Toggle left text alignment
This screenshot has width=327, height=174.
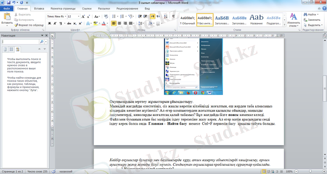114,24
